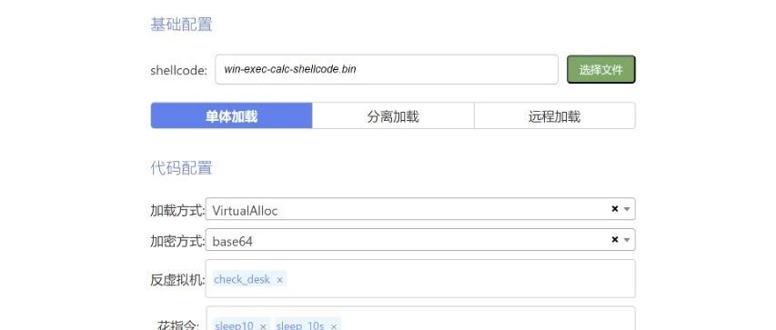Click the 加密方式 label

177,241
